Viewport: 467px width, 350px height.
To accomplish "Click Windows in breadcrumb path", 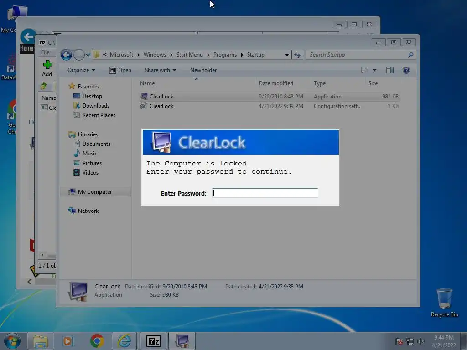I will [155, 55].
